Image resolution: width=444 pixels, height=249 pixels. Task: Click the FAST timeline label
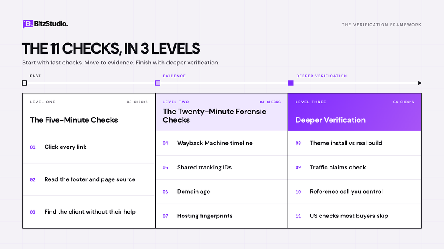[x=36, y=76]
